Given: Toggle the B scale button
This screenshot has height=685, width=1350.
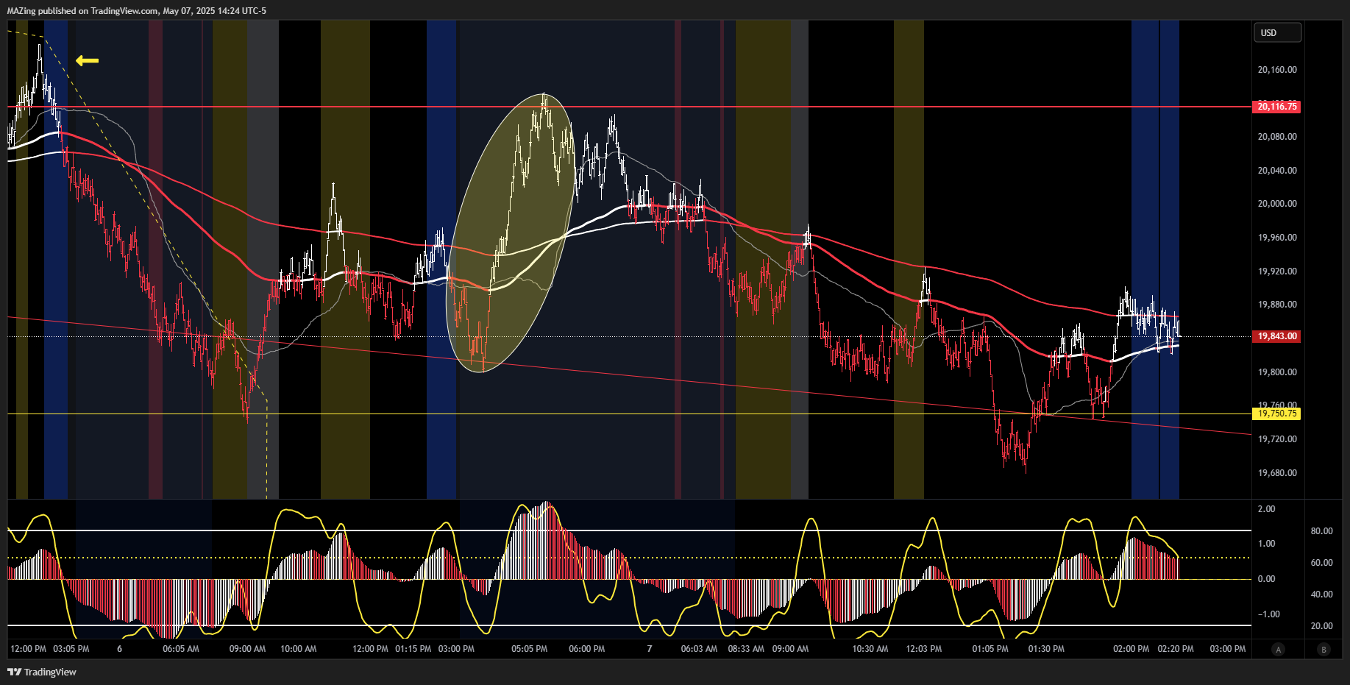Looking at the screenshot, I should pos(1324,649).
